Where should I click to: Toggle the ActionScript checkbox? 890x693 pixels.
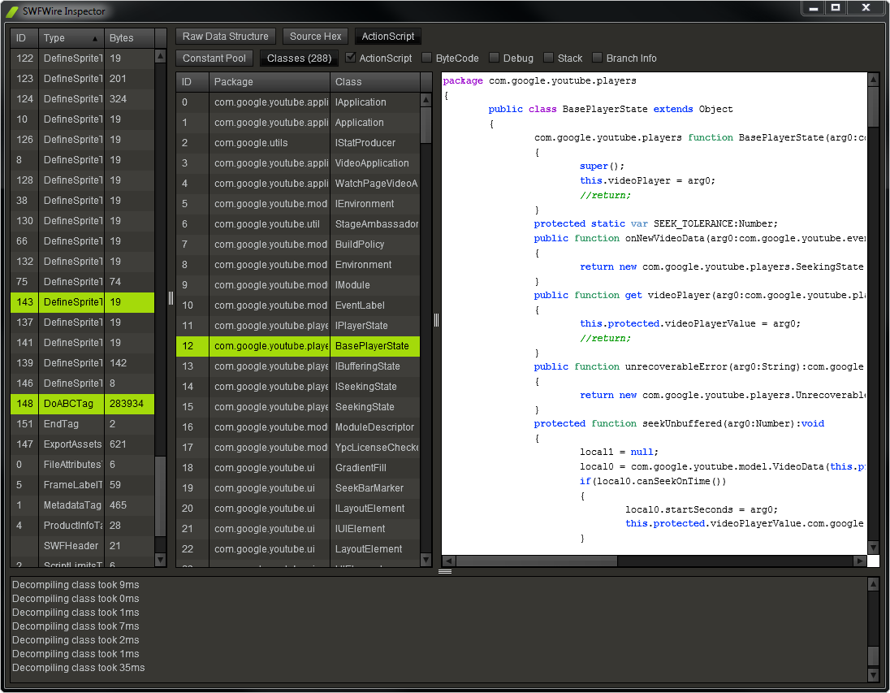point(351,58)
